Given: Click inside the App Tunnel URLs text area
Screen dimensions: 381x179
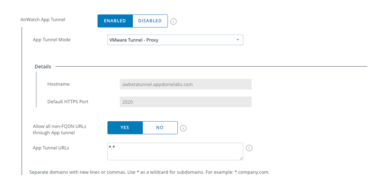Looking at the screenshot, I should [x=175, y=152].
